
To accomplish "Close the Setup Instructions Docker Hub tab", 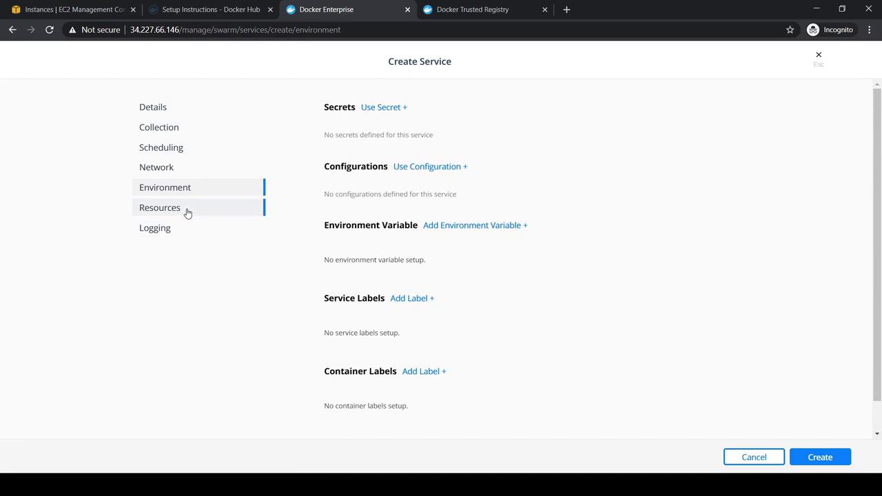I will pos(270,10).
